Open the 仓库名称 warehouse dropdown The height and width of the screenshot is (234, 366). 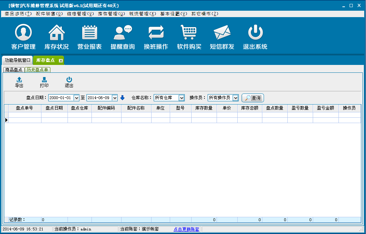point(182,98)
